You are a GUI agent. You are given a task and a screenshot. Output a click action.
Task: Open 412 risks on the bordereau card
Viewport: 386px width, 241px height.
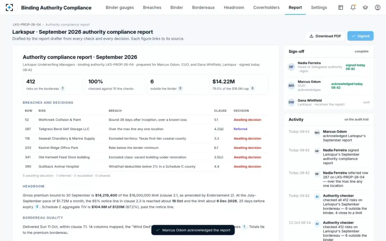pyautogui.click(x=52, y=85)
